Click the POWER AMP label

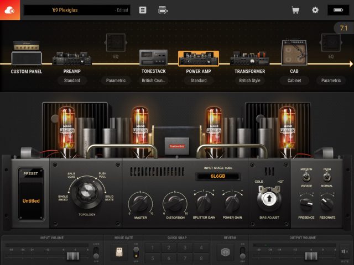pos(199,71)
